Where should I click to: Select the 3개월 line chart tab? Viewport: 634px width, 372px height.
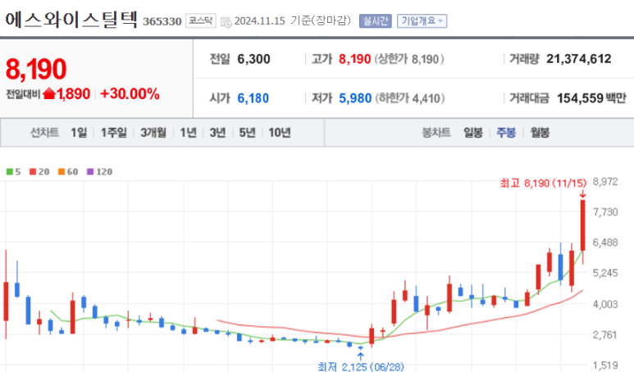(x=153, y=133)
